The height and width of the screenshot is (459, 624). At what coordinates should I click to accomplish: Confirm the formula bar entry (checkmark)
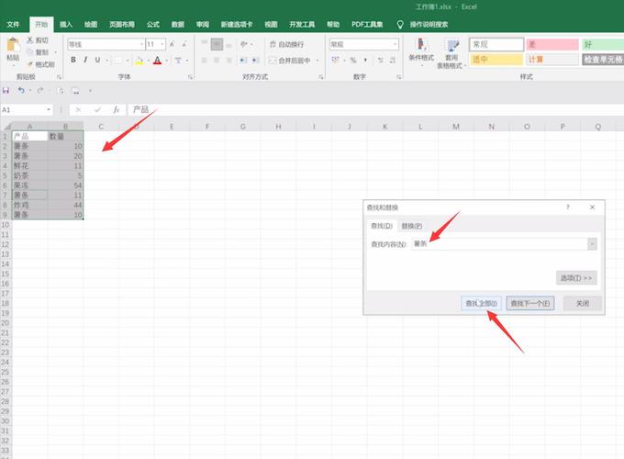tap(97, 109)
